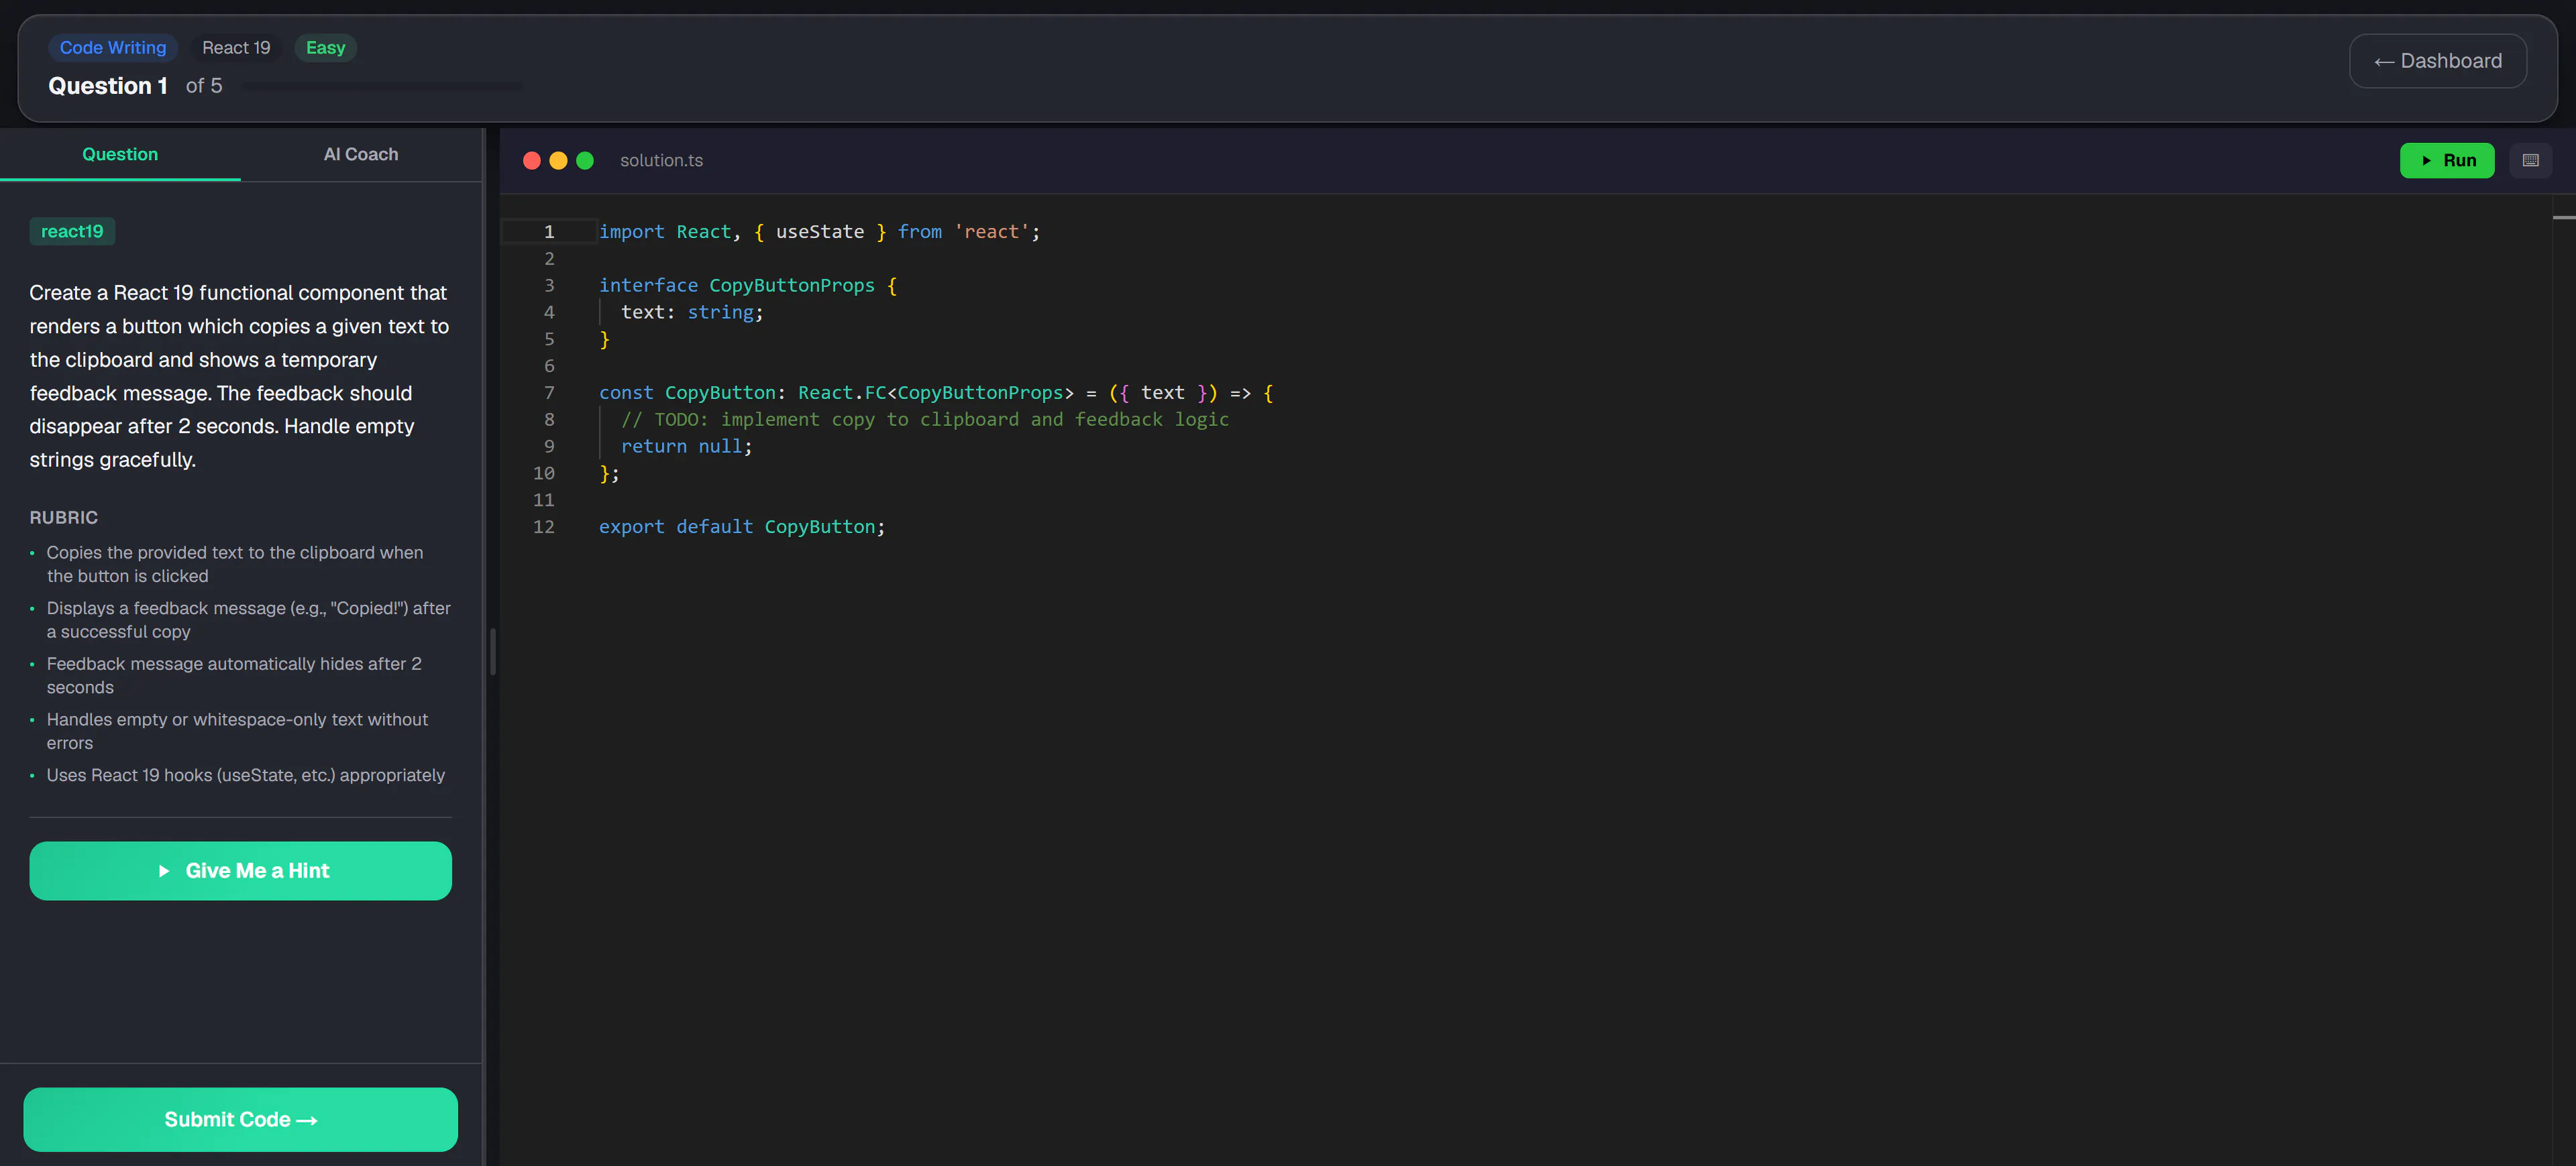Click rubric item 'Feedback message automatically hides'
This screenshot has width=2576, height=1166.
(x=234, y=675)
